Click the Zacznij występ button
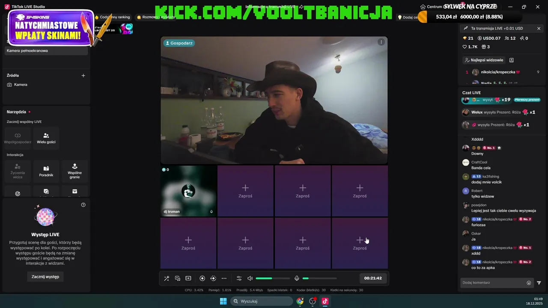Image resolution: width=548 pixels, height=308 pixels. [x=45, y=277]
